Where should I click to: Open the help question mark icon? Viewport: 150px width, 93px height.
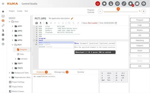click(3, 44)
